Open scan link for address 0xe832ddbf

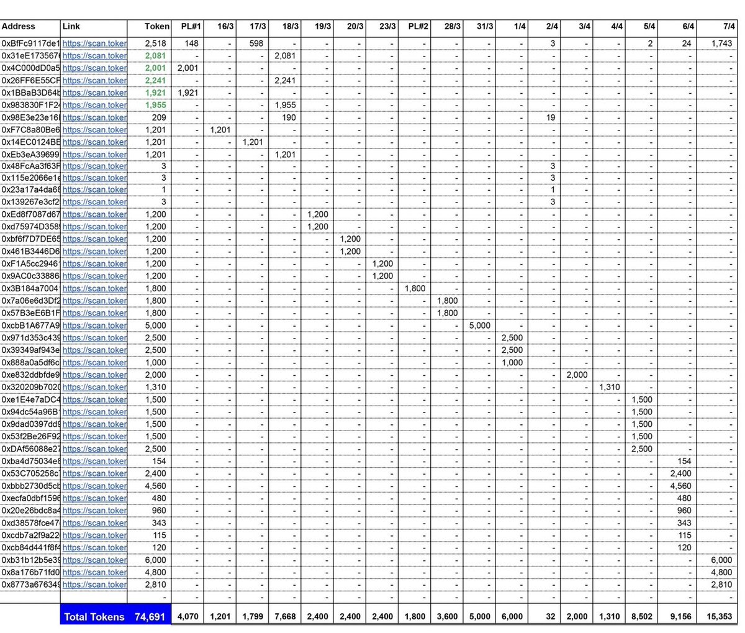94,375
